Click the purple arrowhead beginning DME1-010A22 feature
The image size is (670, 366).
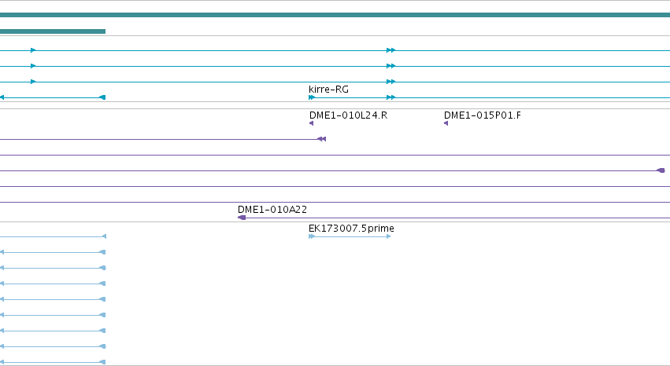242,218
